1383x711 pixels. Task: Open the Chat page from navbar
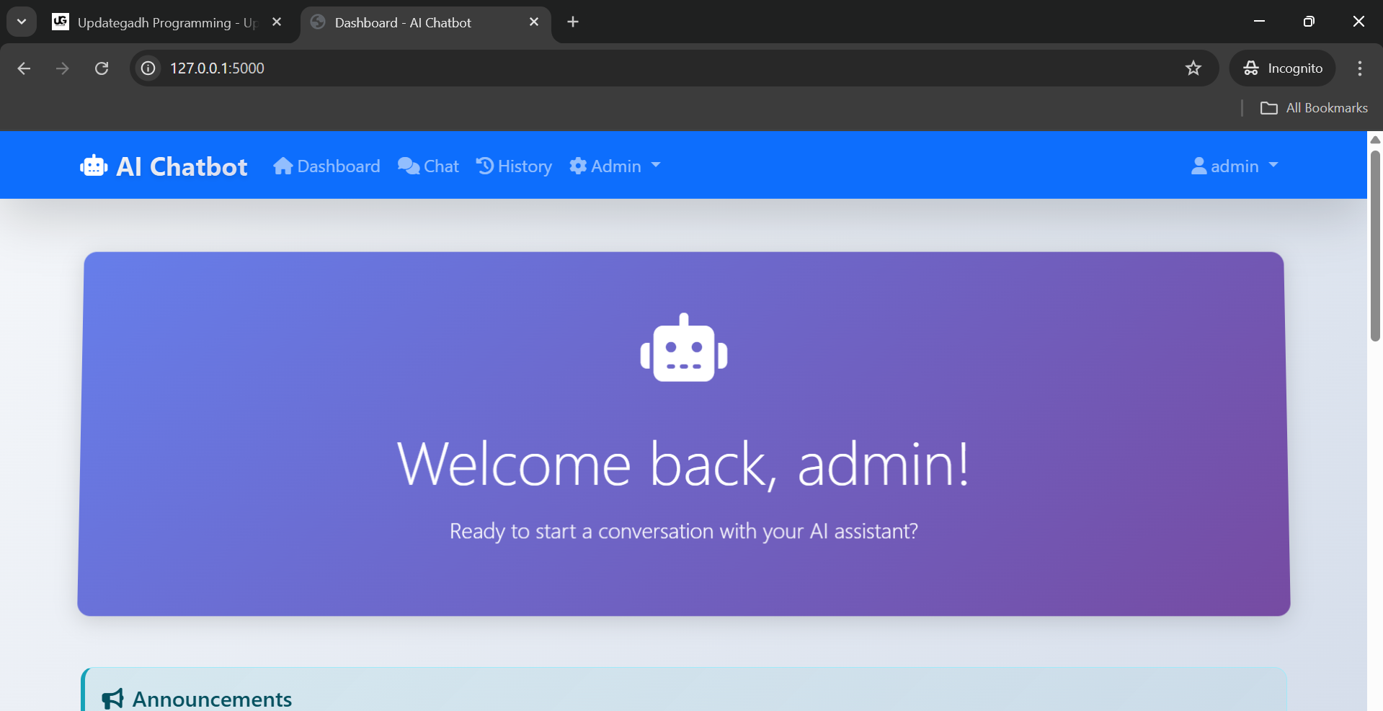[428, 166]
